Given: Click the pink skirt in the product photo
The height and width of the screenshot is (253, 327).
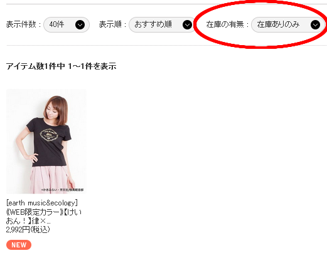Looking at the screenshot, I should pos(50,180).
